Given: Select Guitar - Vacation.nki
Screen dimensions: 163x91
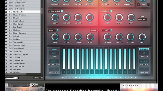Looking at the screenshot, I should click(23, 6).
